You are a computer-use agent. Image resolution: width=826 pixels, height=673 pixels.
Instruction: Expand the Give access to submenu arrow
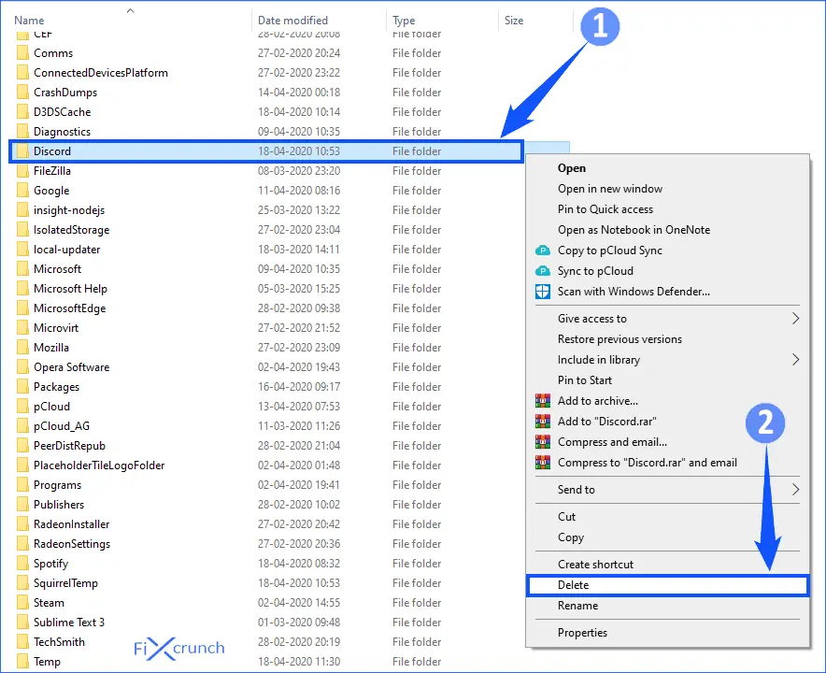click(795, 319)
